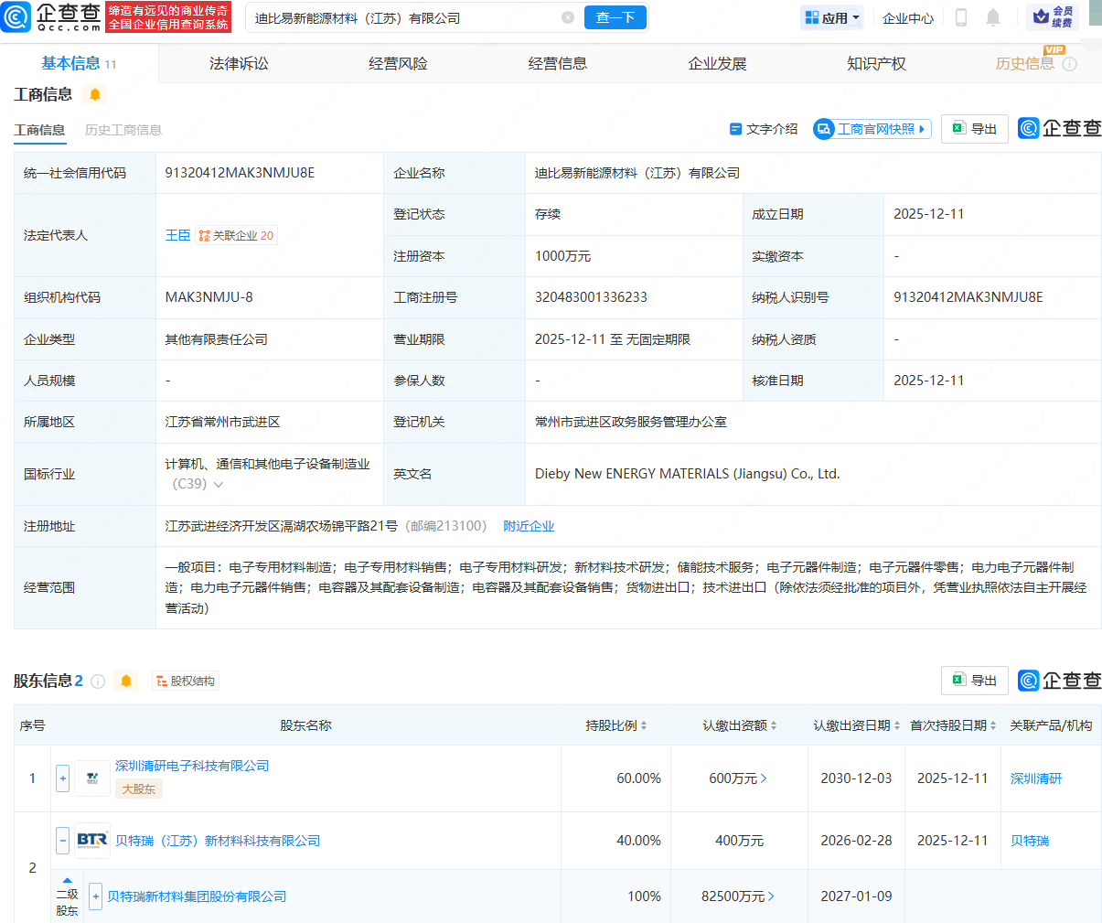Open the 历史工商信息 sub-tab
1102x923 pixels.
123,130
